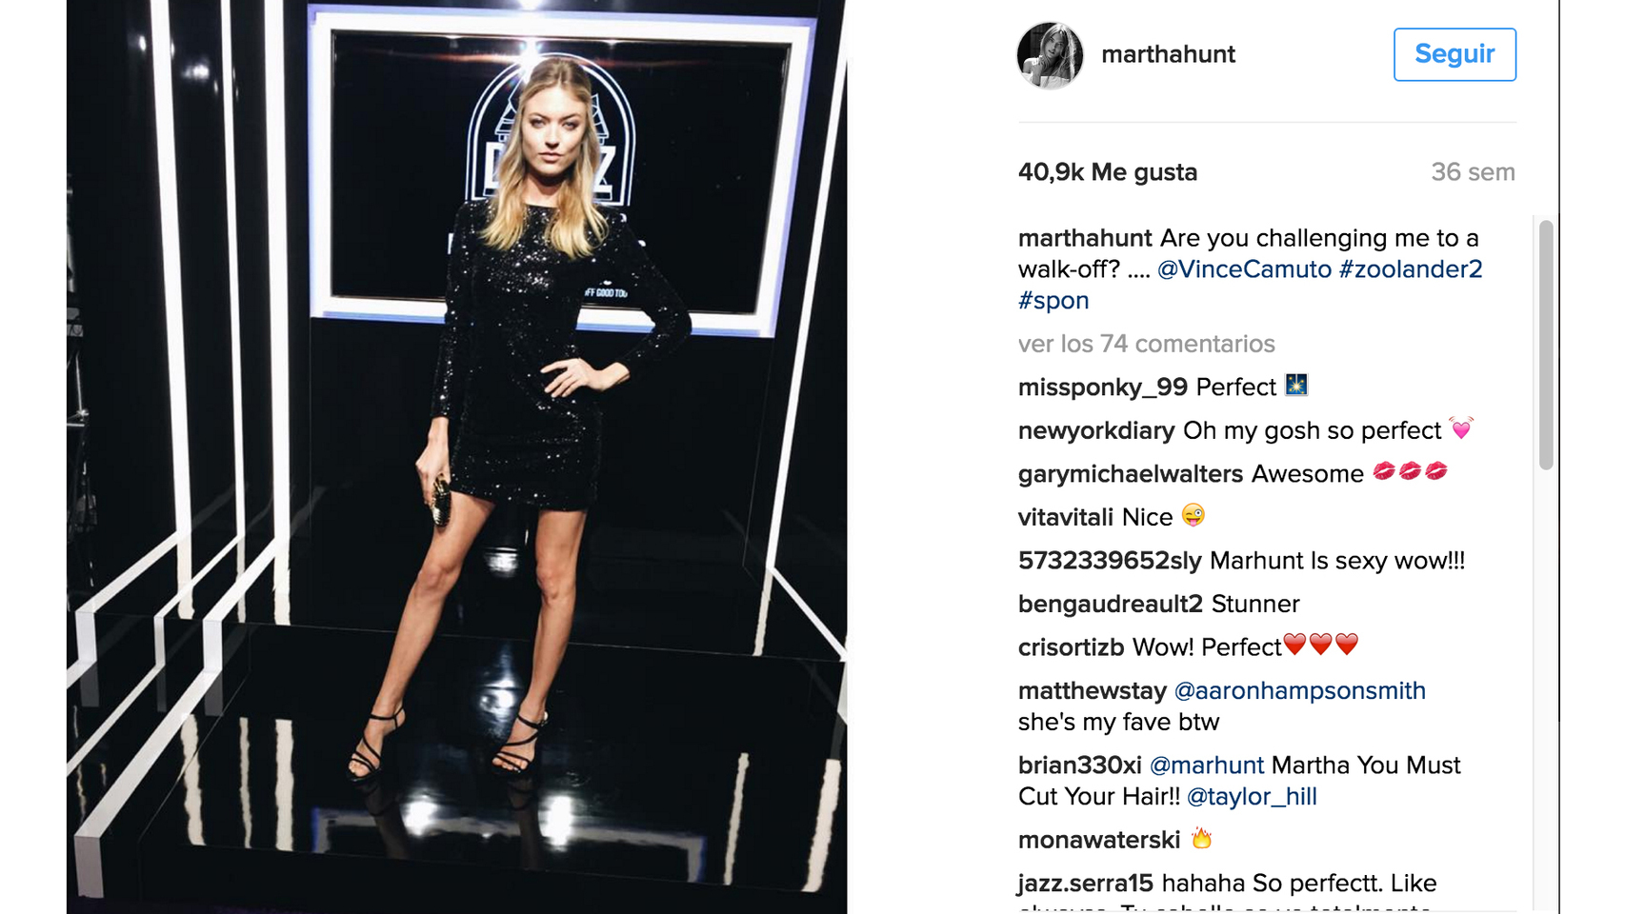Open the marthahunt username at top
This screenshot has height=914, width=1625.
[1168, 54]
